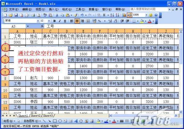Toggle Bold formatting button

(x=54, y=21)
